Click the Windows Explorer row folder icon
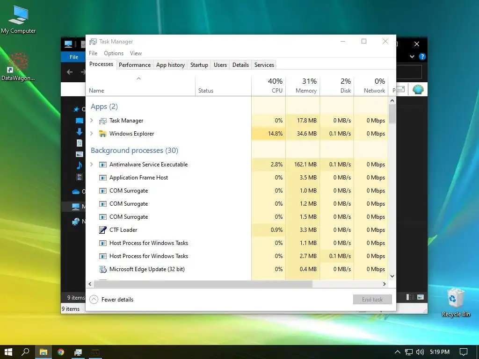Image resolution: width=479 pixels, height=359 pixels. (102, 134)
